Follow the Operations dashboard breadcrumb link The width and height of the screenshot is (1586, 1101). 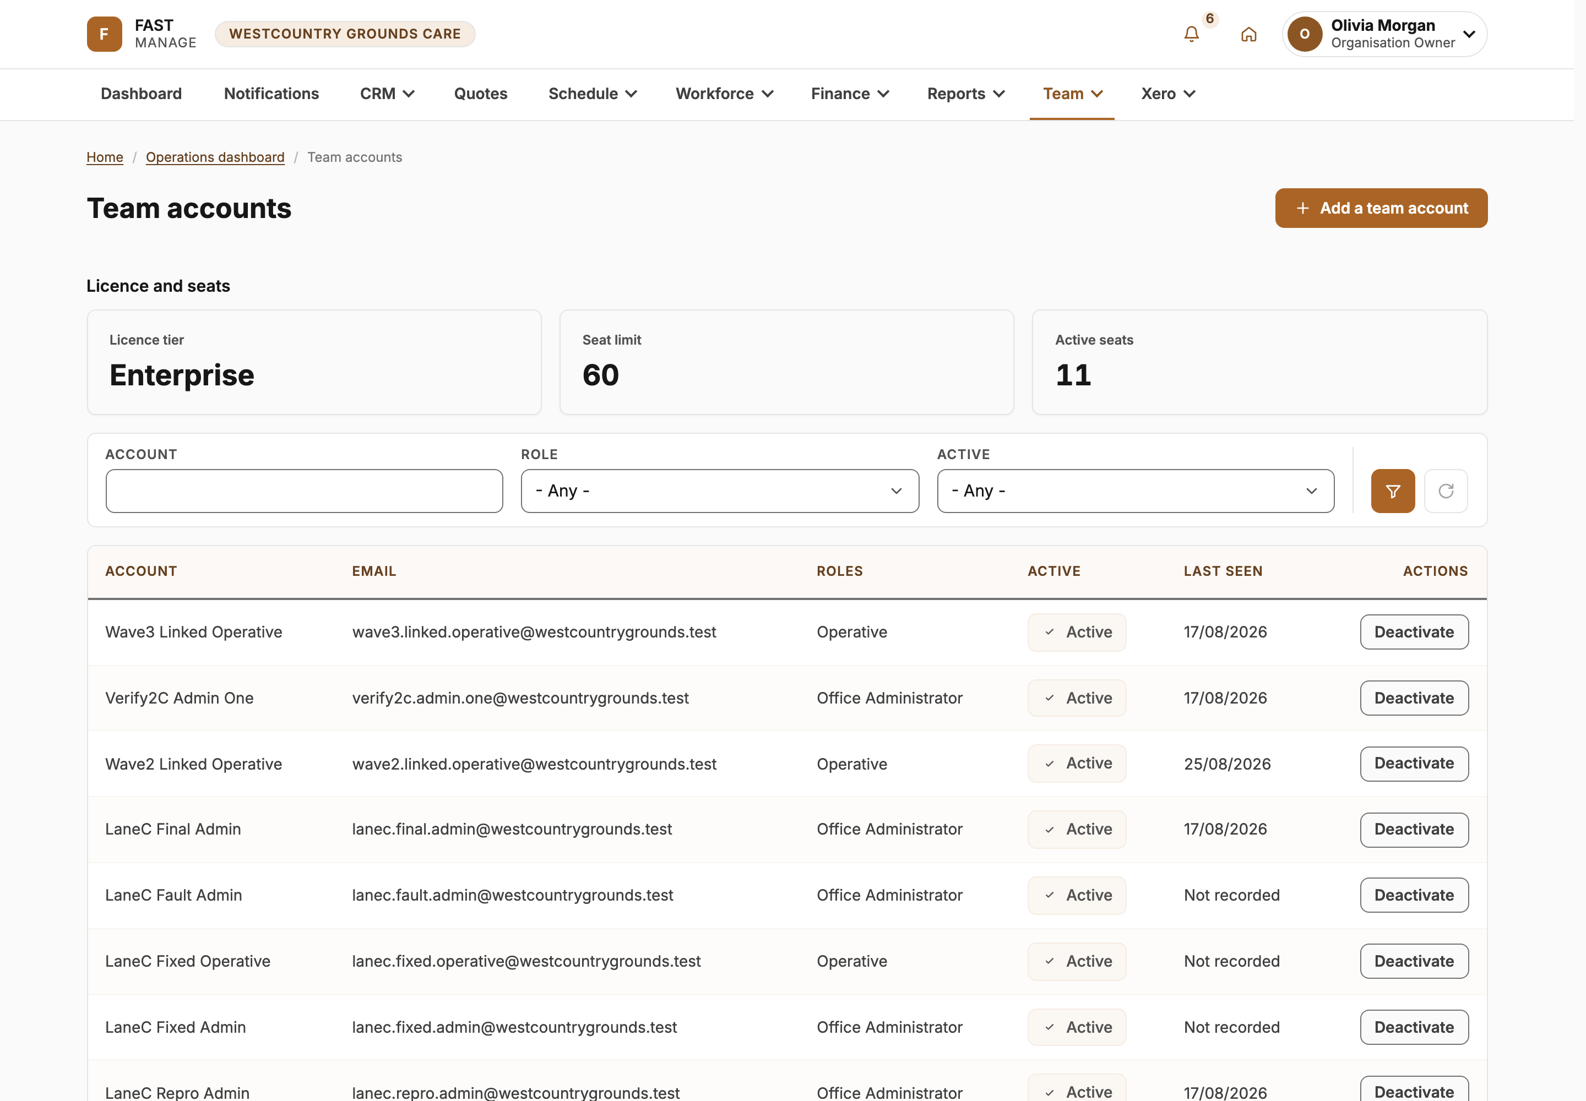(215, 157)
